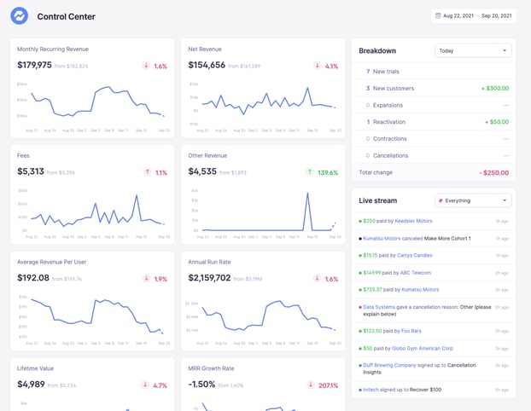Open the Initech customer link

[371, 390]
